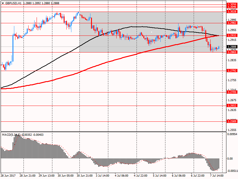Click the -0.00511 MACD scale value
The width and height of the screenshot is (238, 179).
[x=232, y=171]
